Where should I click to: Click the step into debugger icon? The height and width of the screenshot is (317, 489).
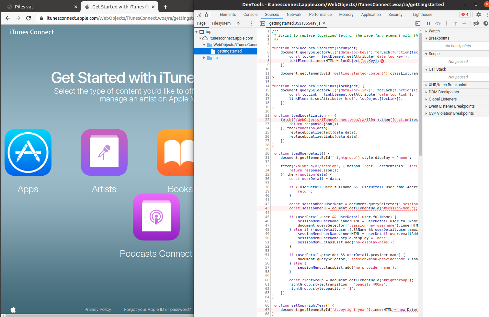tap(447, 23)
